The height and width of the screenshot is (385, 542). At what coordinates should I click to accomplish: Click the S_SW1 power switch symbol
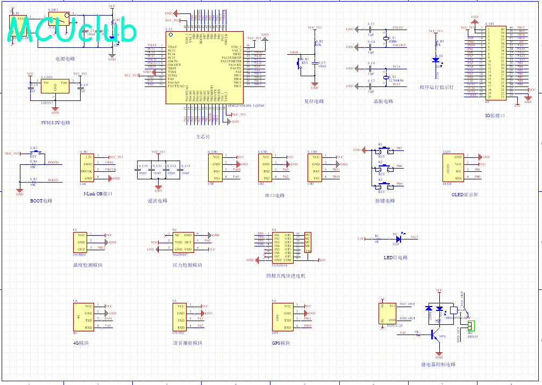pos(59,19)
